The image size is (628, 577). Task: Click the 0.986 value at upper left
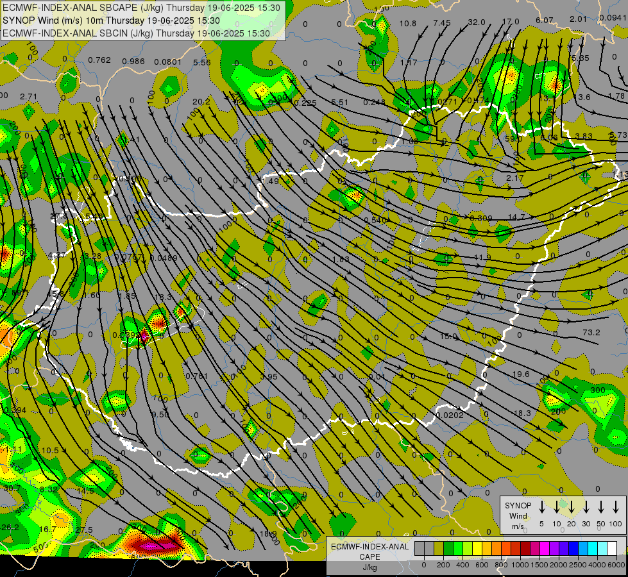[133, 62]
